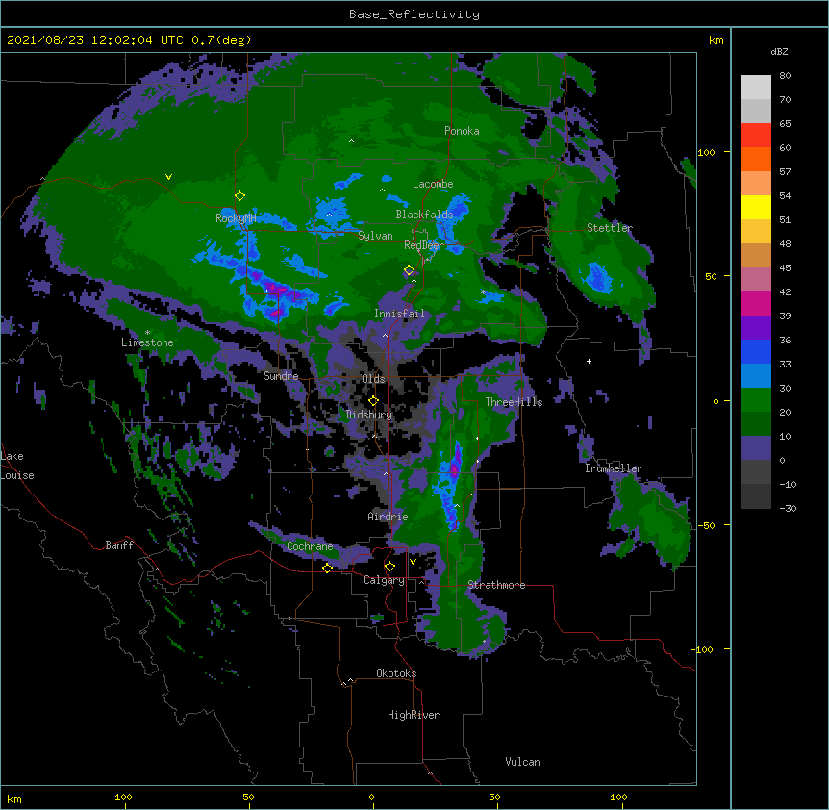Click the ThreeHills city label
The width and height of the screenshot is (829, 810).
(514, 402)
